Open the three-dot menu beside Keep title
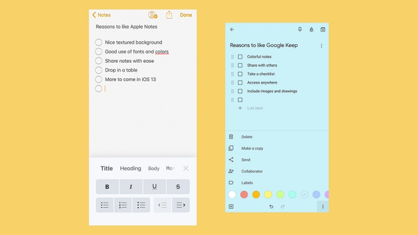The image size is (418, 235). pos(321,45)
